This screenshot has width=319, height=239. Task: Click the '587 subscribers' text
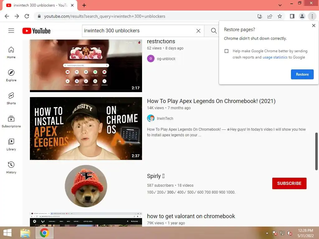160,185
